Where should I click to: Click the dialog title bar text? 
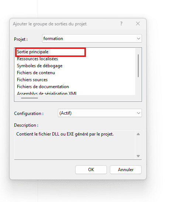tap(50, 24)
